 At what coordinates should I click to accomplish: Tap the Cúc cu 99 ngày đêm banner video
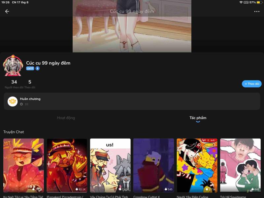[x=132, y=26]
